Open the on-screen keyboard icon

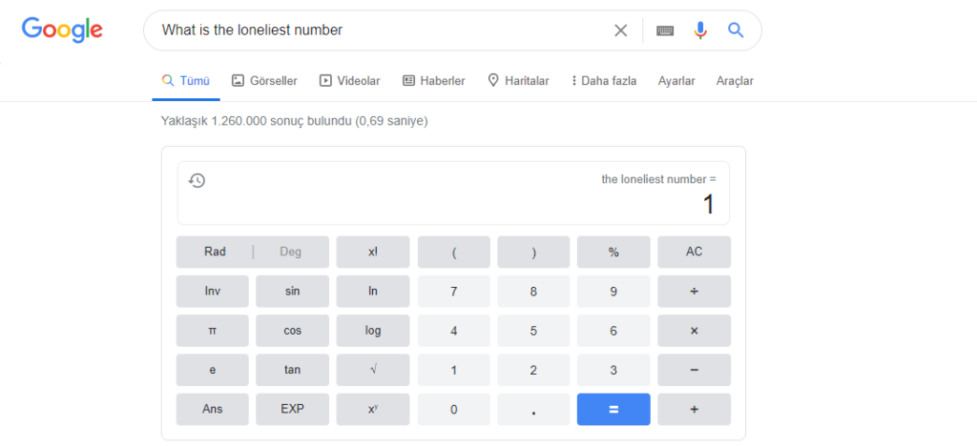tap(665, 30)
